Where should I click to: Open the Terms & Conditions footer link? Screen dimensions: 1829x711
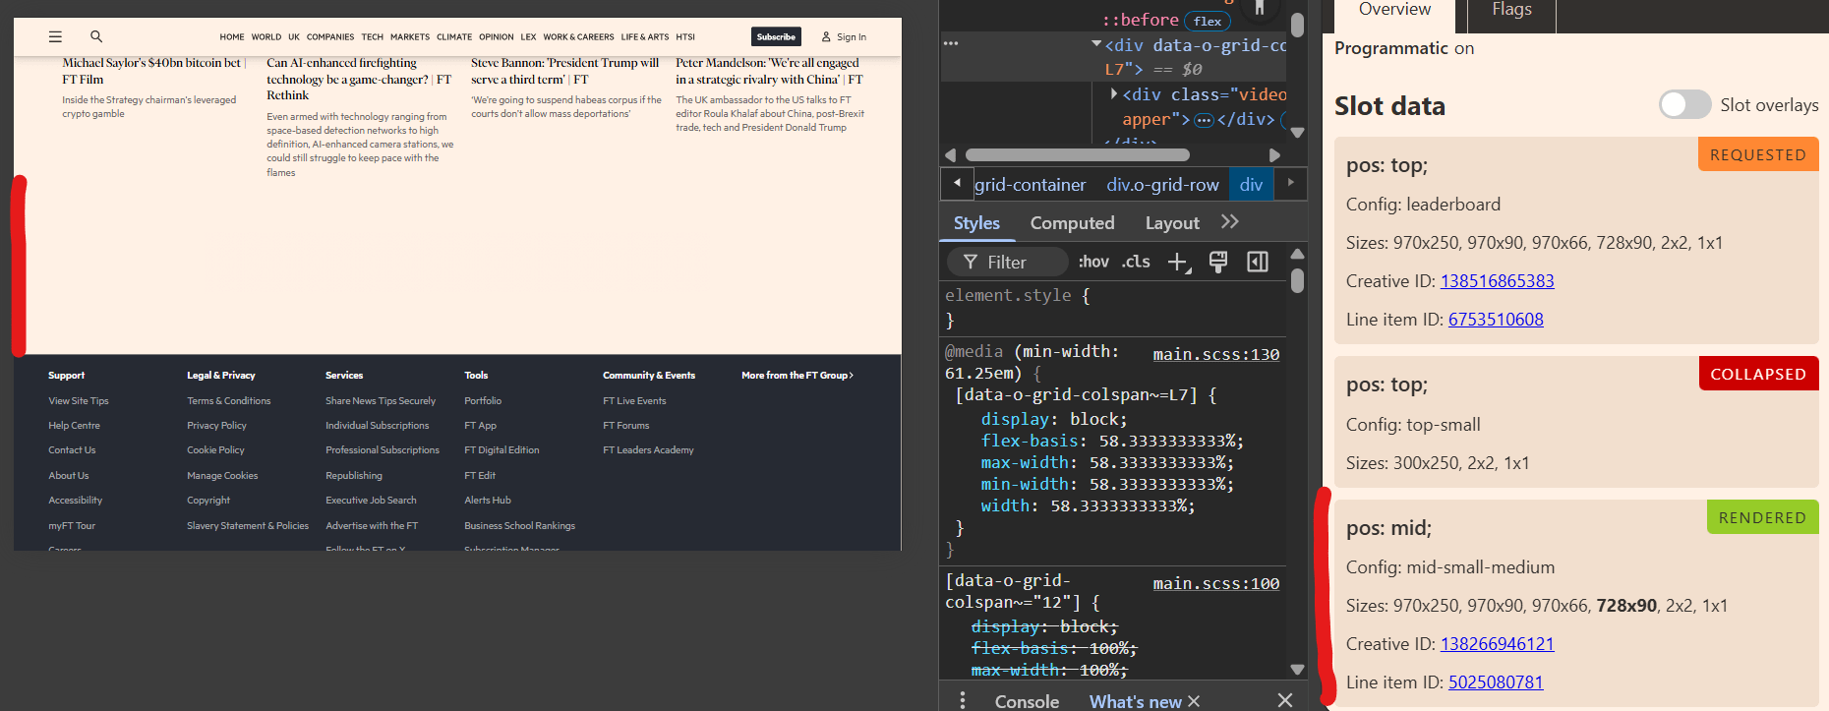tap(228, 401)
